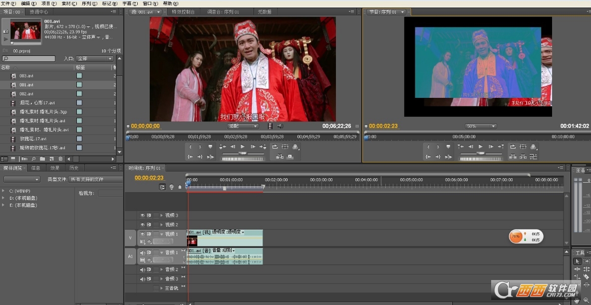Toggle eye visibility for Video 1 track
Viewport: 591px width, 305px height.
click(x=142, y=234)
